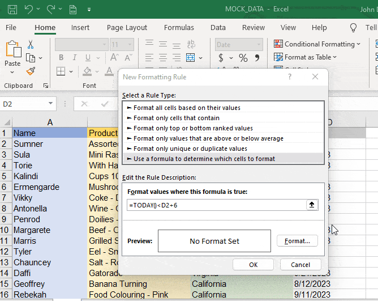Open the Data tab
The width and height of the screenshot is (378, 301).
pos(218,28)
